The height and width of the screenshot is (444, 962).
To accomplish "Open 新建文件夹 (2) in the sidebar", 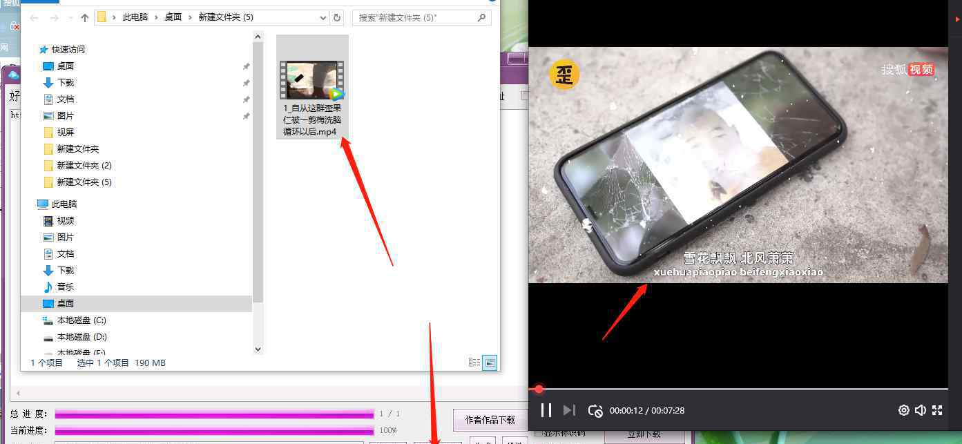I will pyautogui.click(x=84, y=165).
